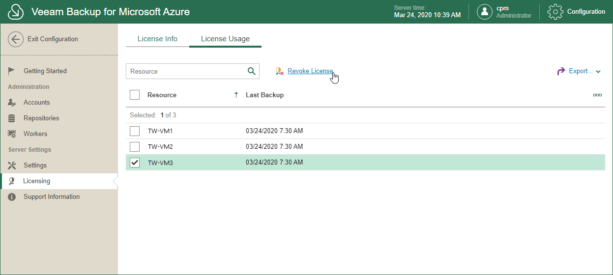Select the TW-VM3 resource name
Viewport: 613px width, 275px height.
click(160, 163)
